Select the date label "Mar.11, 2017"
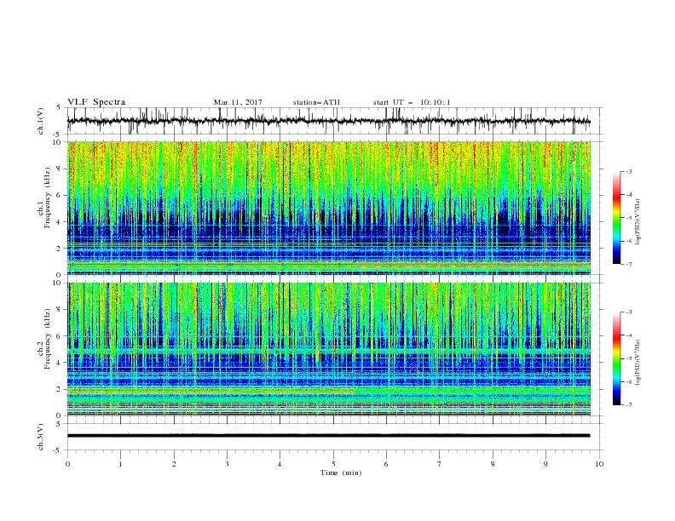Screen dimensions: 675x521 pyautogui.click(x=238, y=102)
